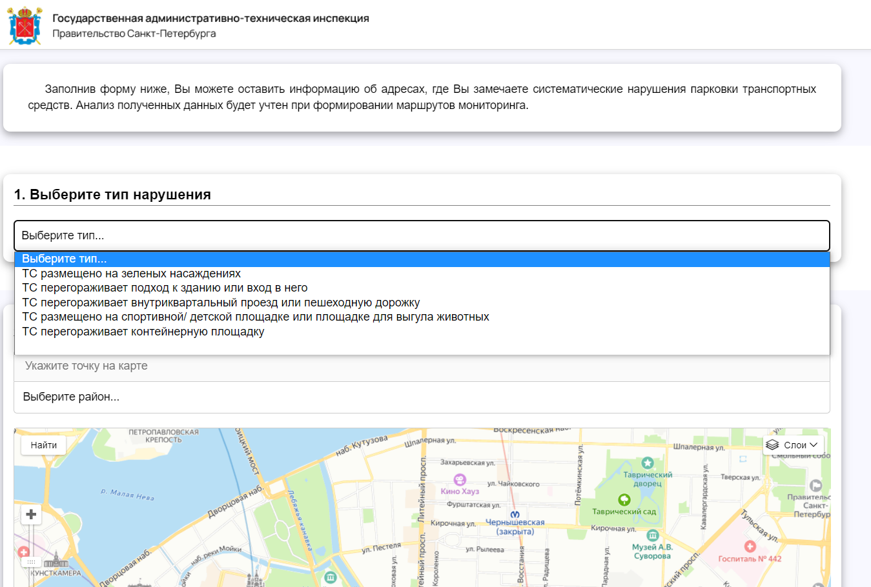Click the 'Захарьевская ул.' map label

(467, 463)
